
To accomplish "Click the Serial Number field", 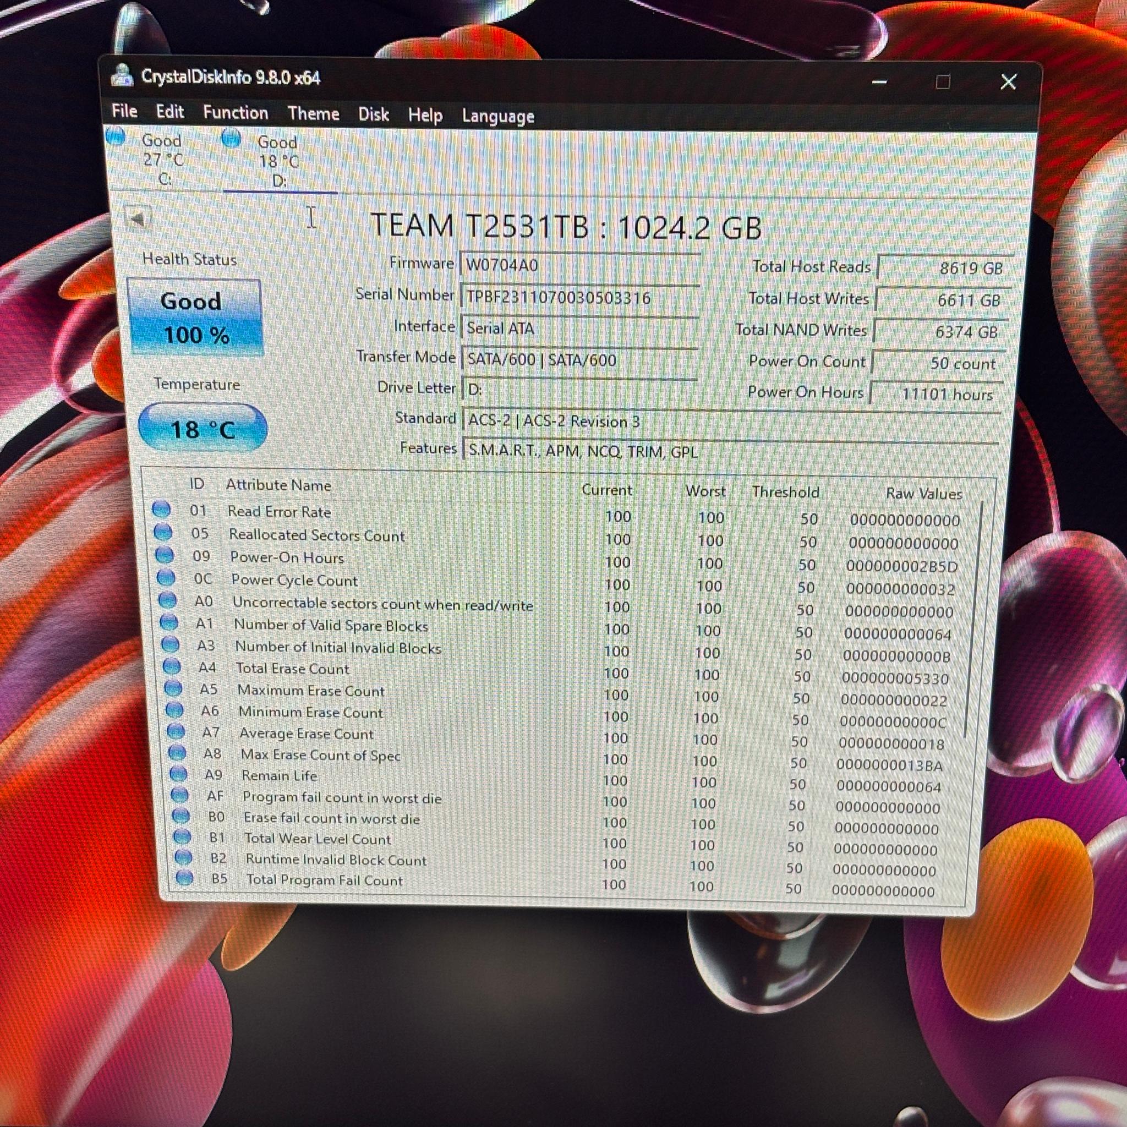I will 580,298.
